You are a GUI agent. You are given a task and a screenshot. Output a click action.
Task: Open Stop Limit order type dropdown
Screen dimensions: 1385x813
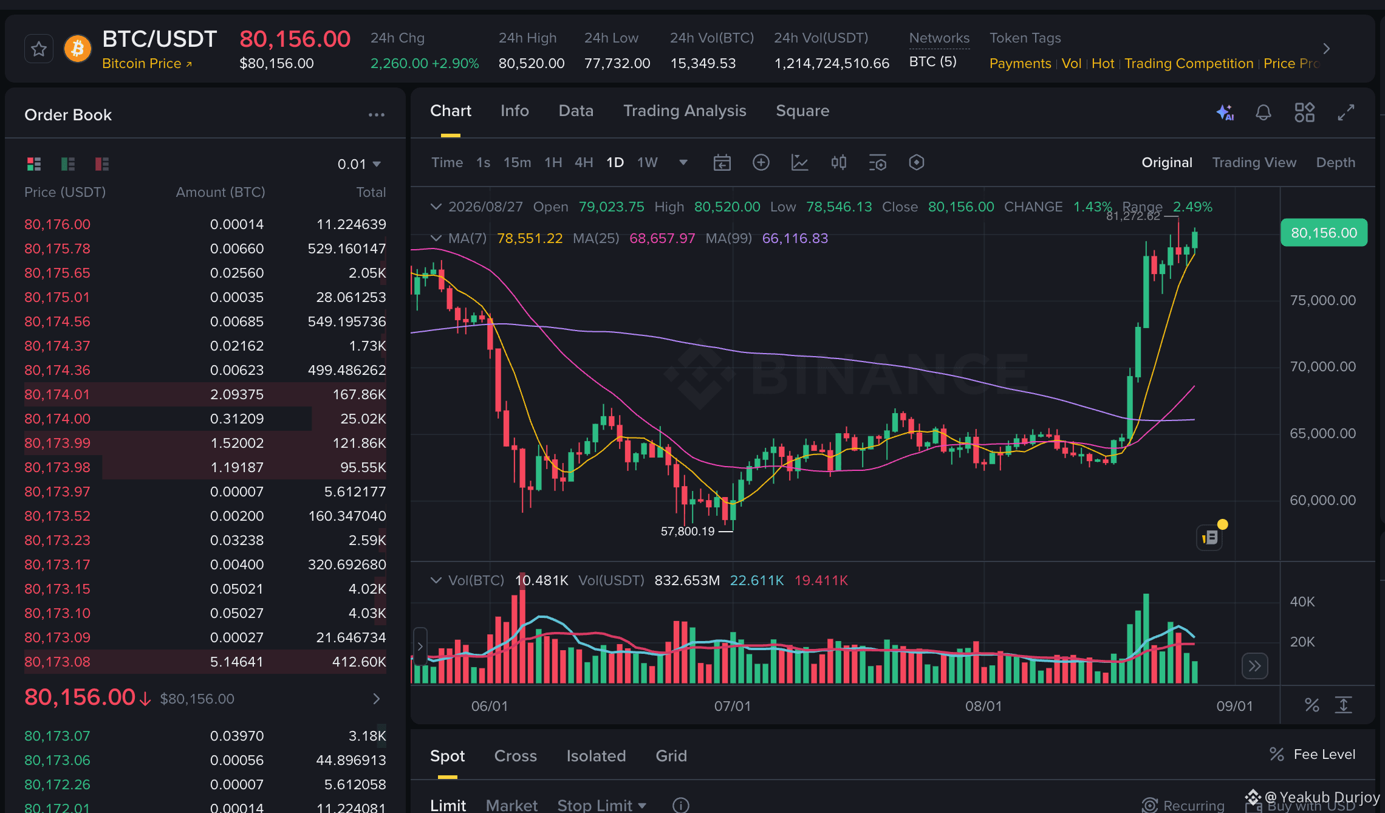[602, 805]
